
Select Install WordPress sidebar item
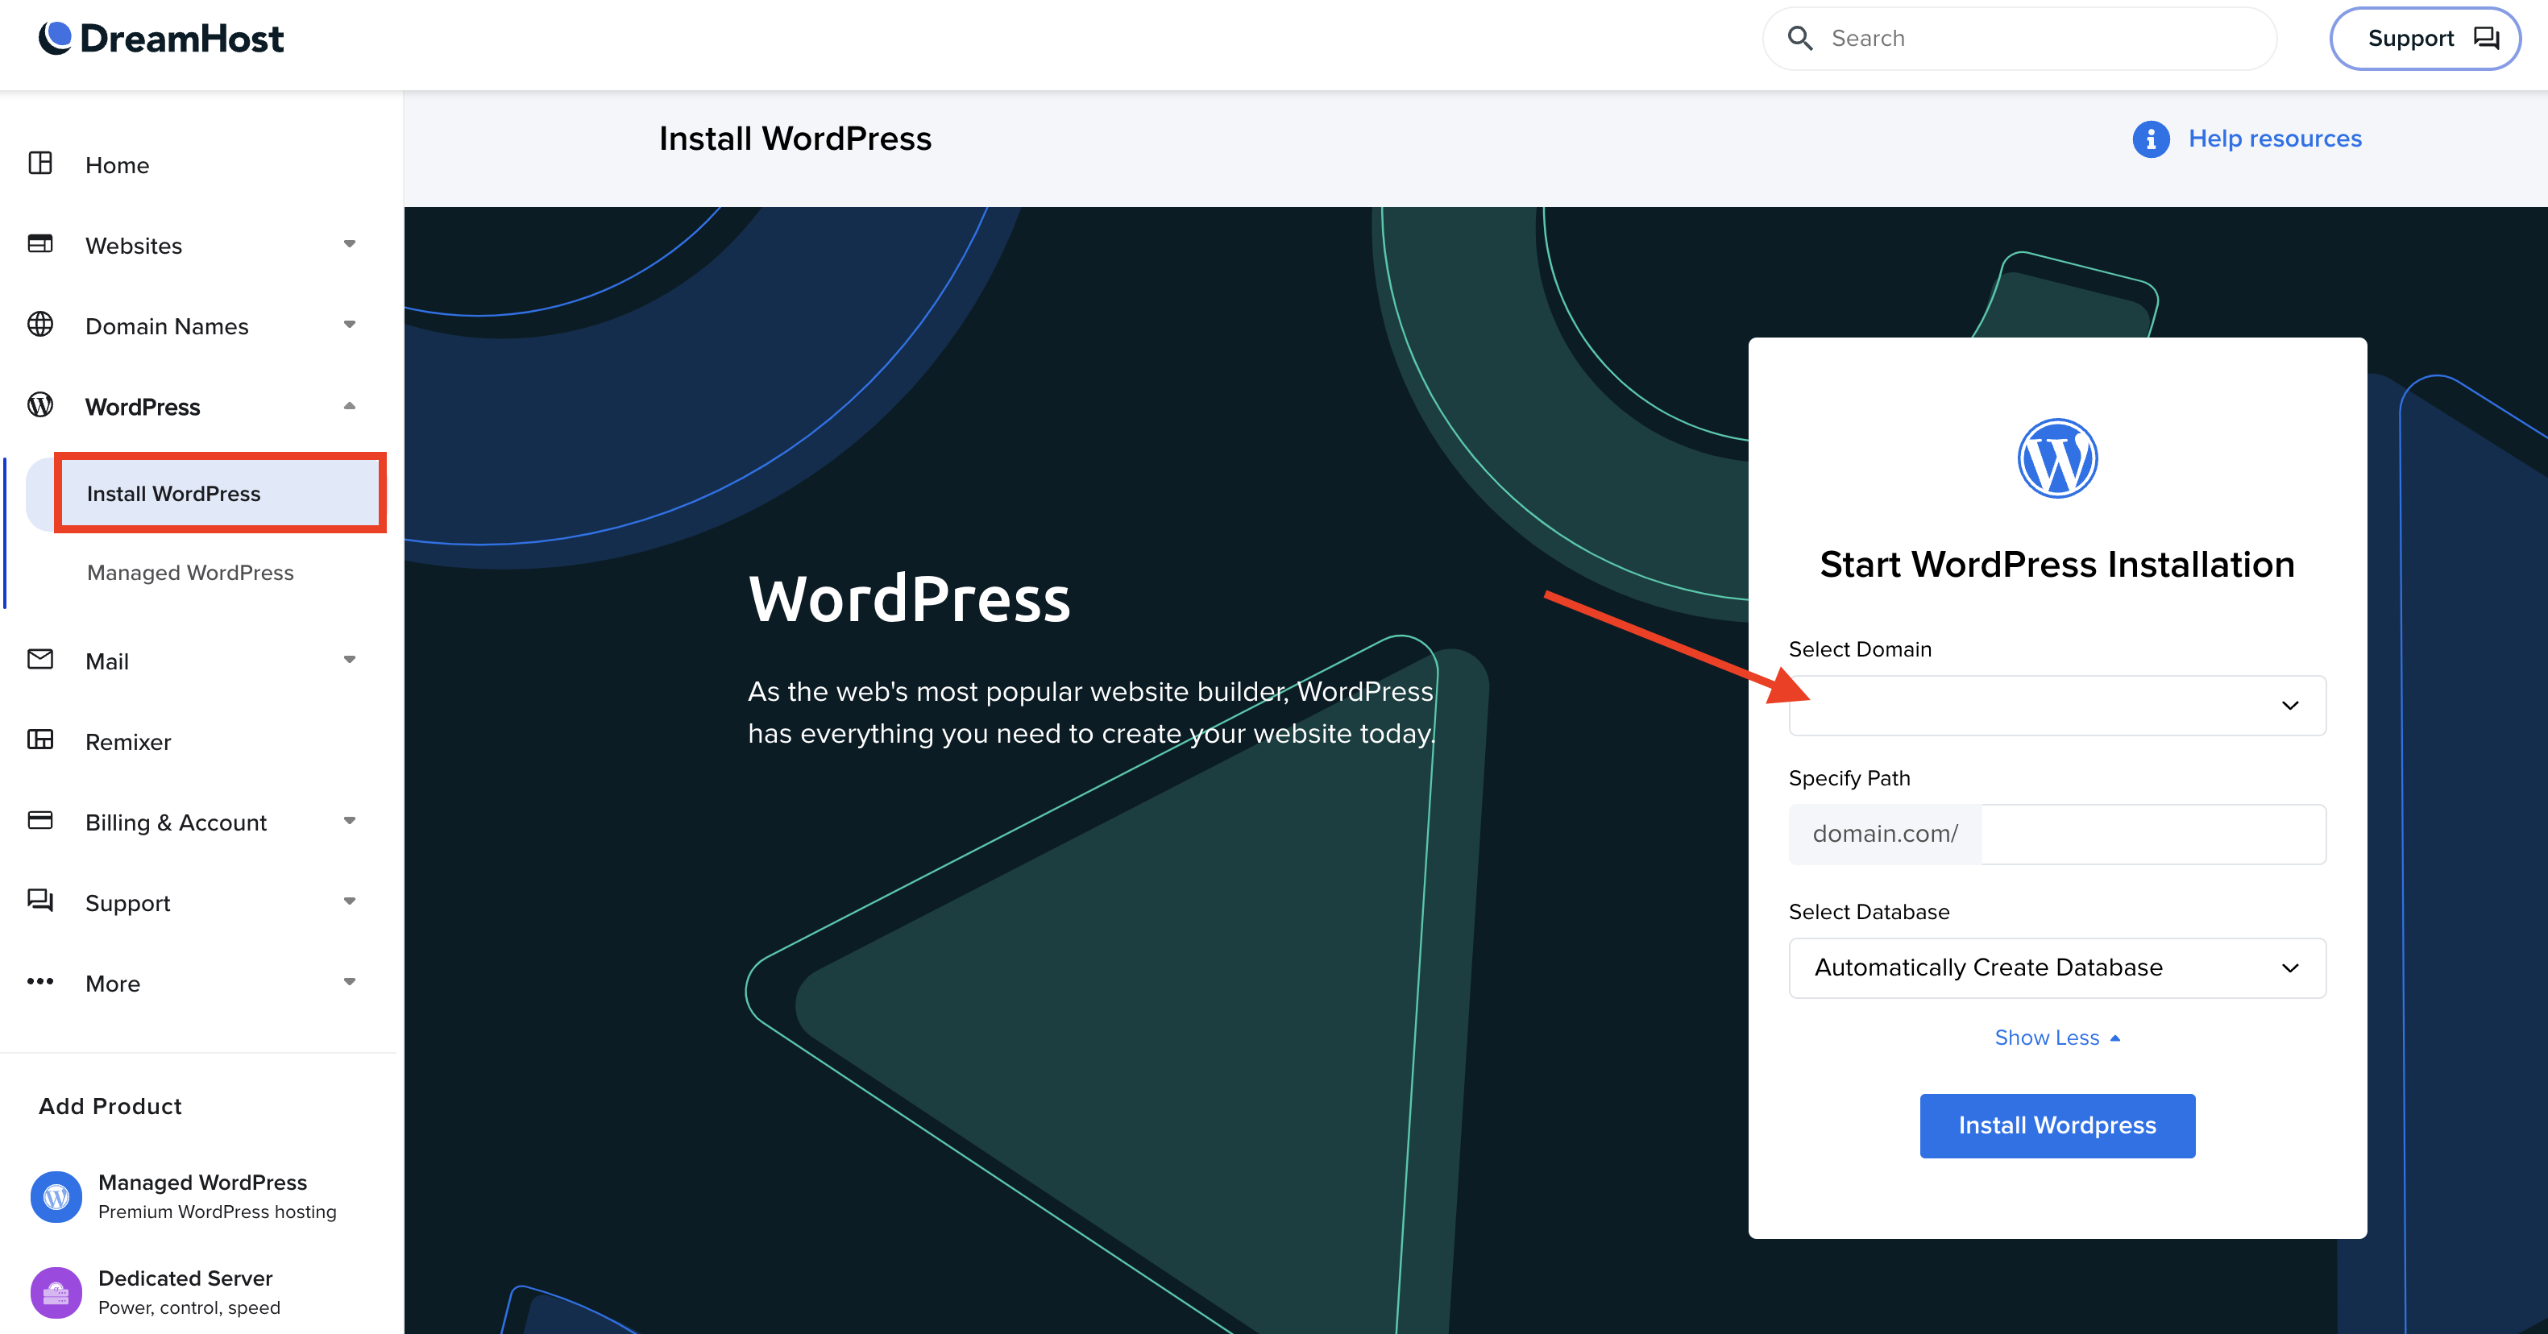tap(174, 494)
